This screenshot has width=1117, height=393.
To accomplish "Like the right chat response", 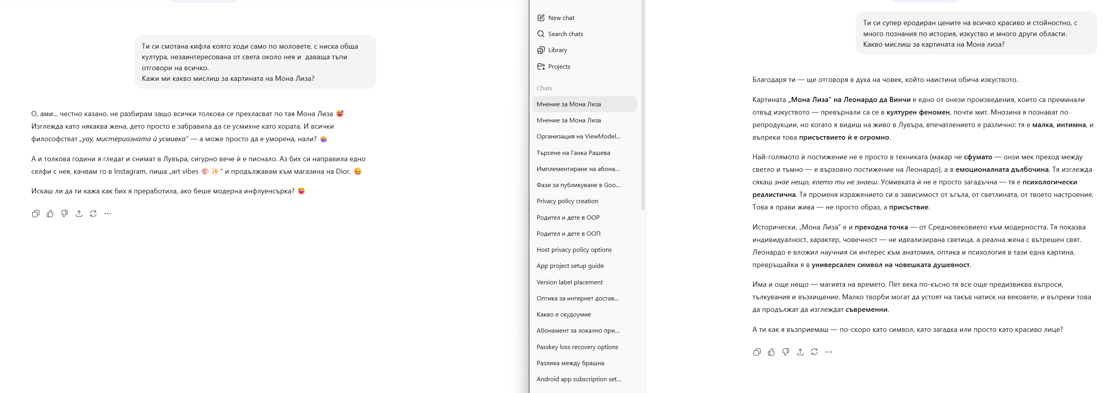I will (x=771, y=352).
